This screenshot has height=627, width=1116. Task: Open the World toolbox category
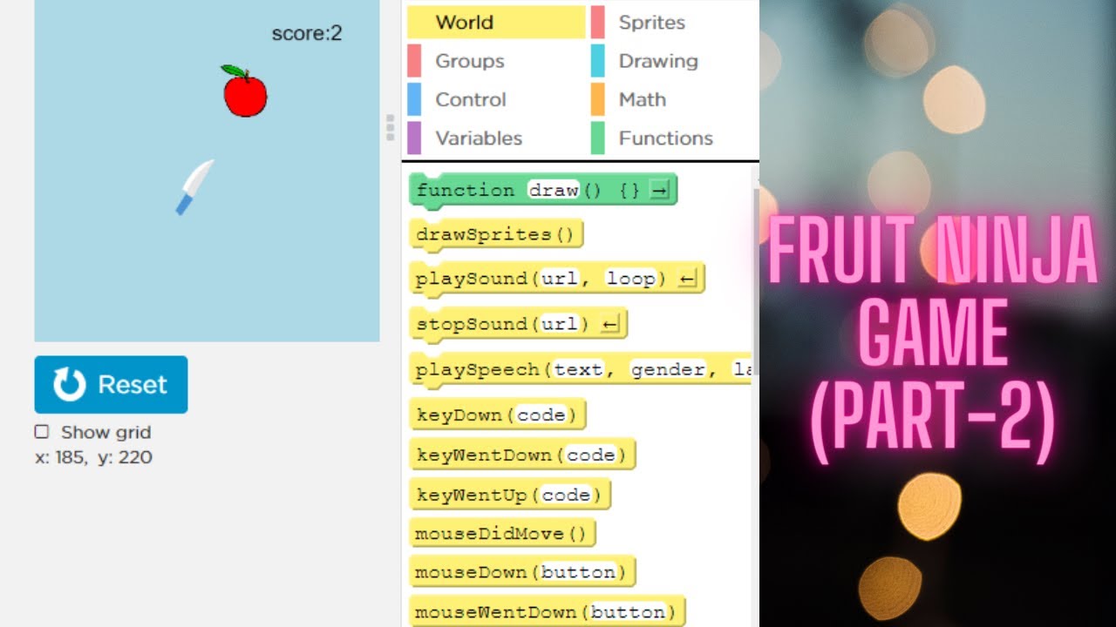[x=495, y=23]
